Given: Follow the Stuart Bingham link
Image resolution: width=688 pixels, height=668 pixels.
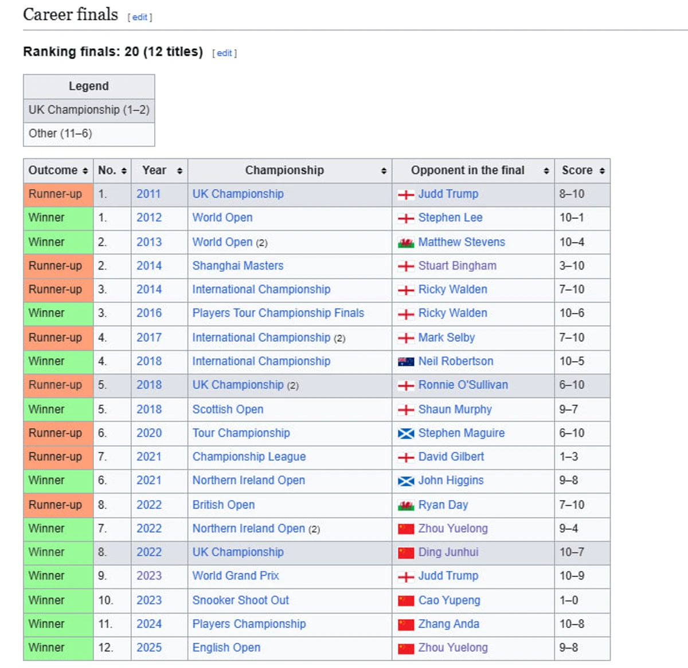Looking at the screenshot, I should 458,266.
